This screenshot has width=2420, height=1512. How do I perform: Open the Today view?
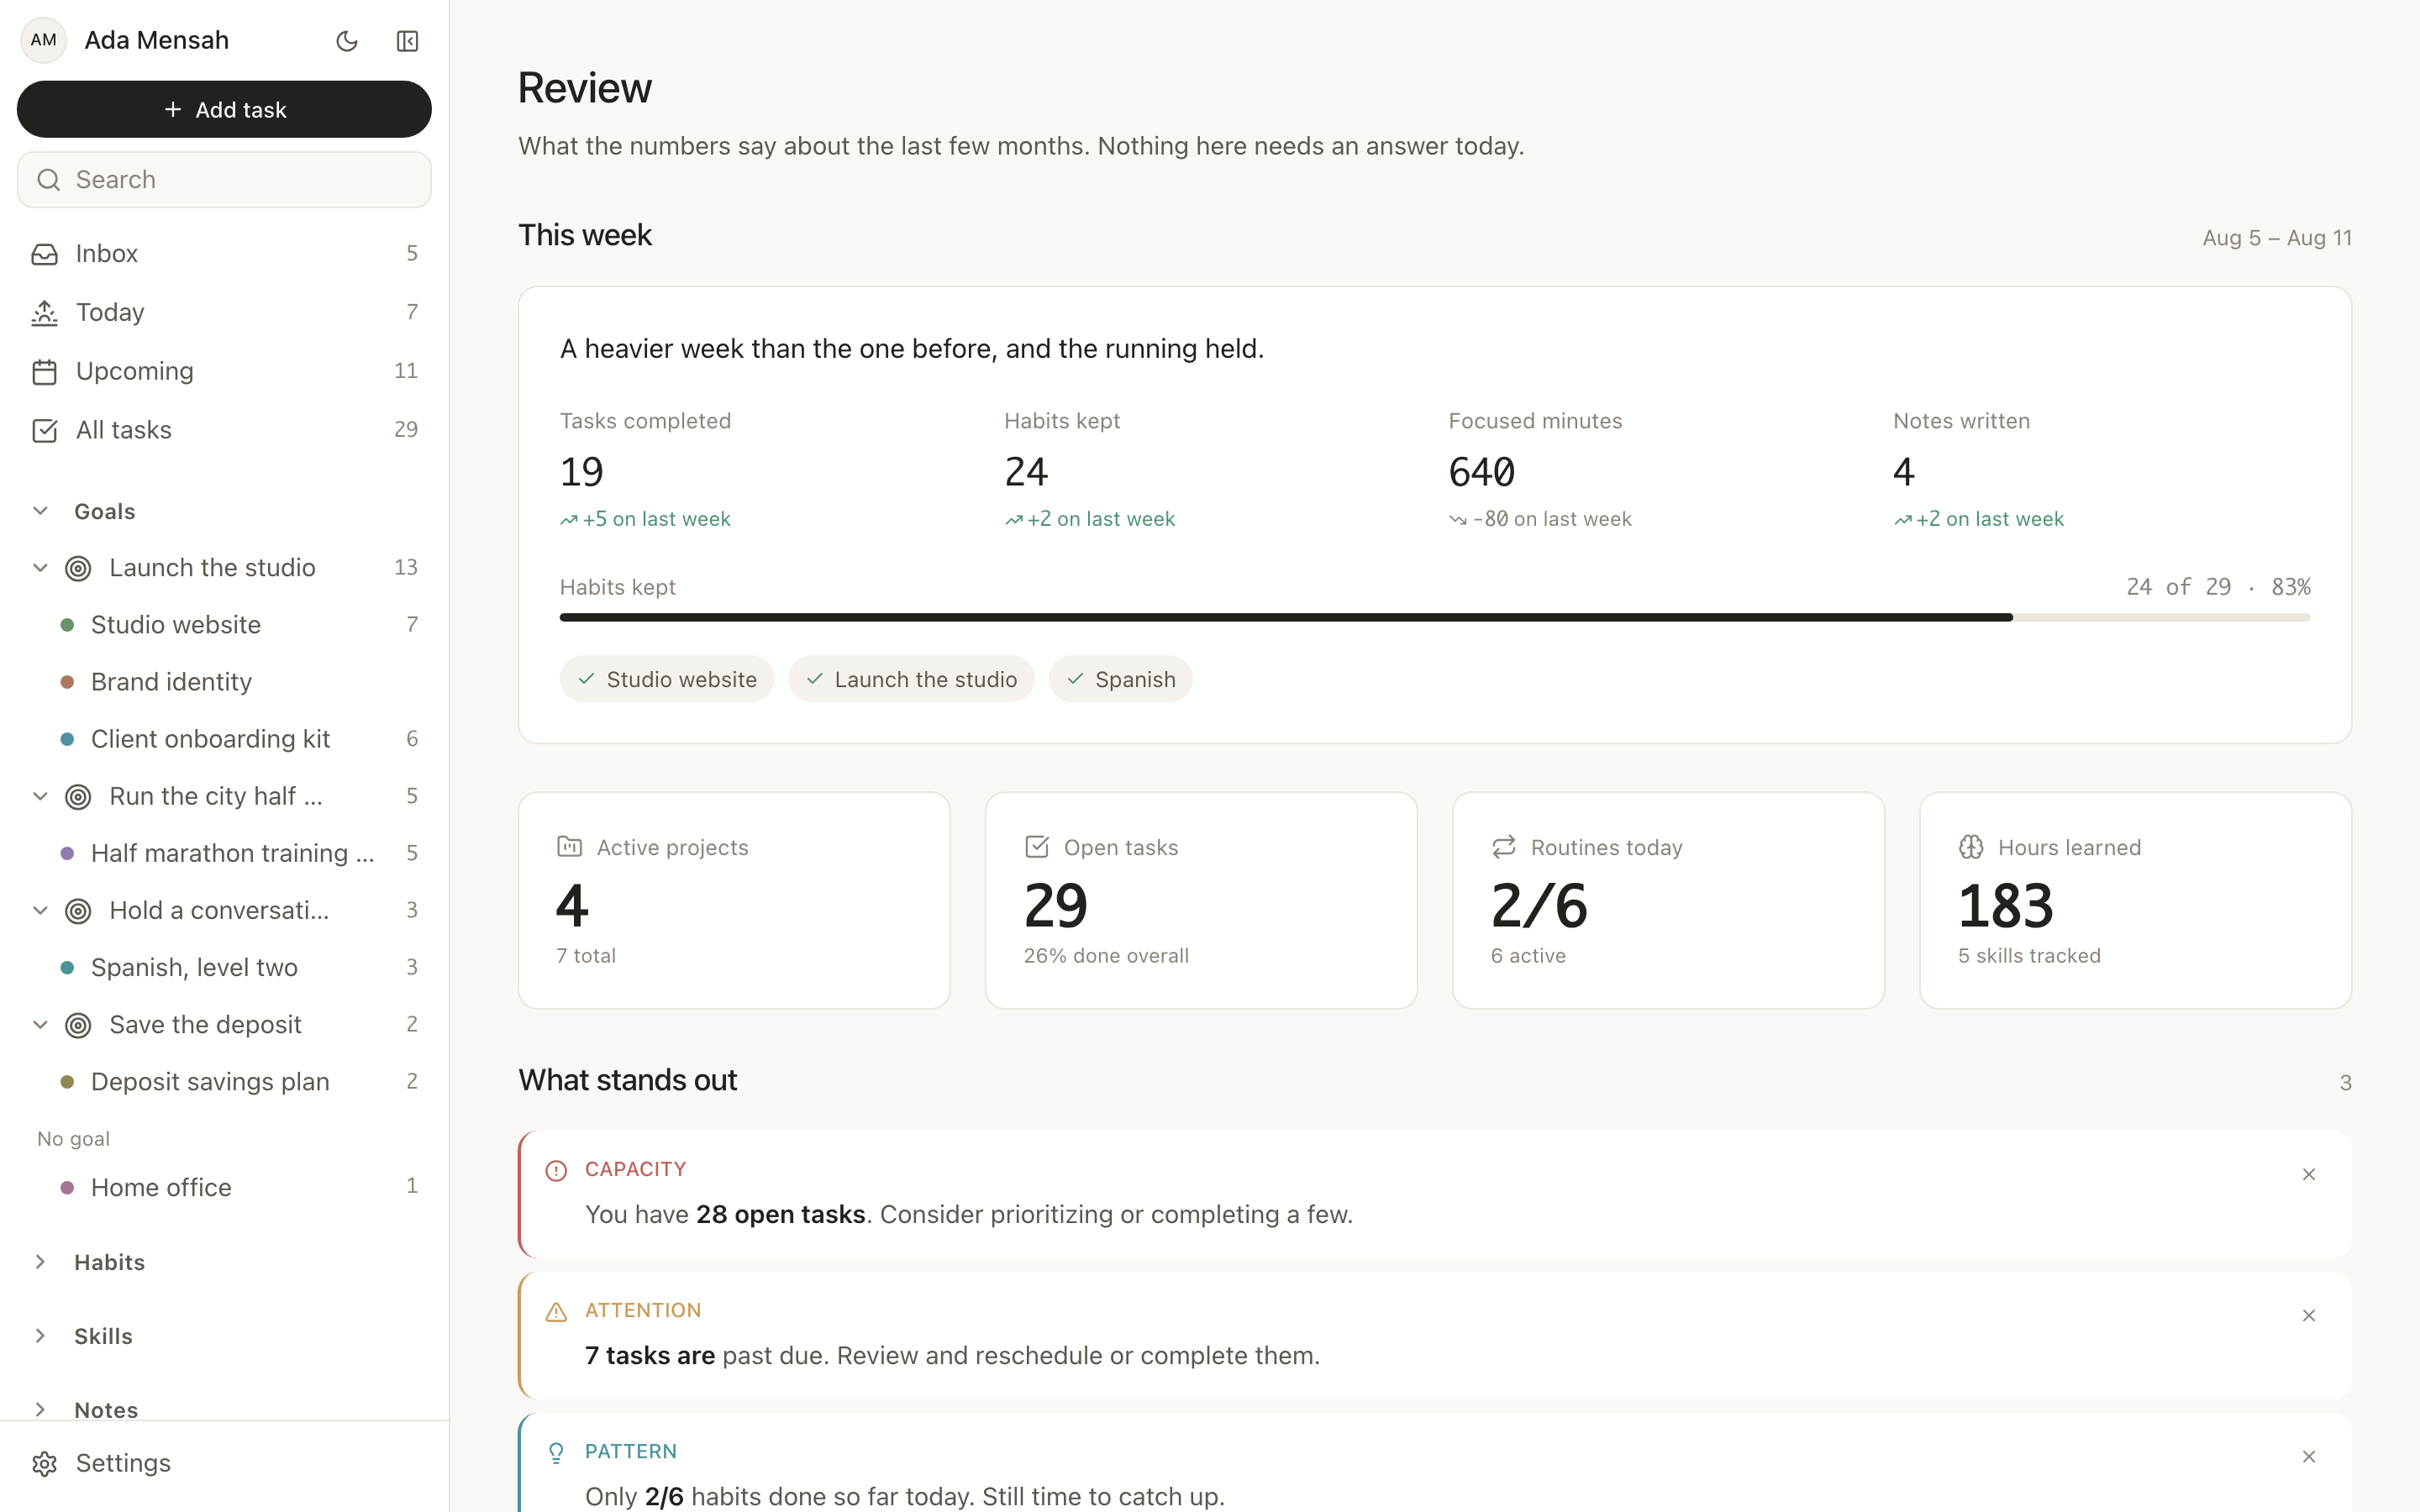(x=224, y=312)
